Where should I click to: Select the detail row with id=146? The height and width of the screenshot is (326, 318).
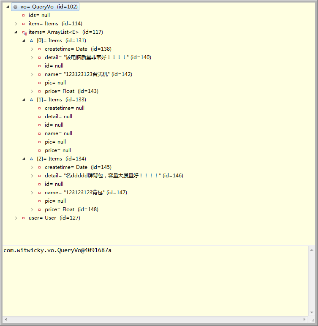[114, 176]
